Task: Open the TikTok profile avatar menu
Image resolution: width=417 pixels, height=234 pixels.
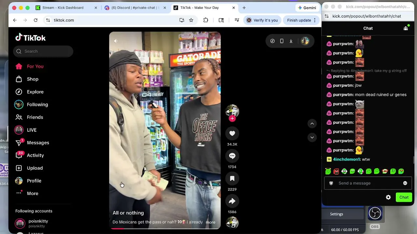Action: tap(305, 41)
